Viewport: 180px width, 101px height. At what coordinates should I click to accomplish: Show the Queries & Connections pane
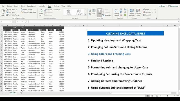(x=52, y=10)
